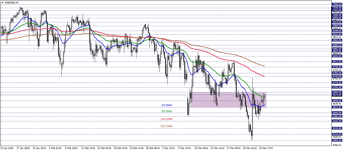Click the 50 EMA legend text

coord(166,111)
